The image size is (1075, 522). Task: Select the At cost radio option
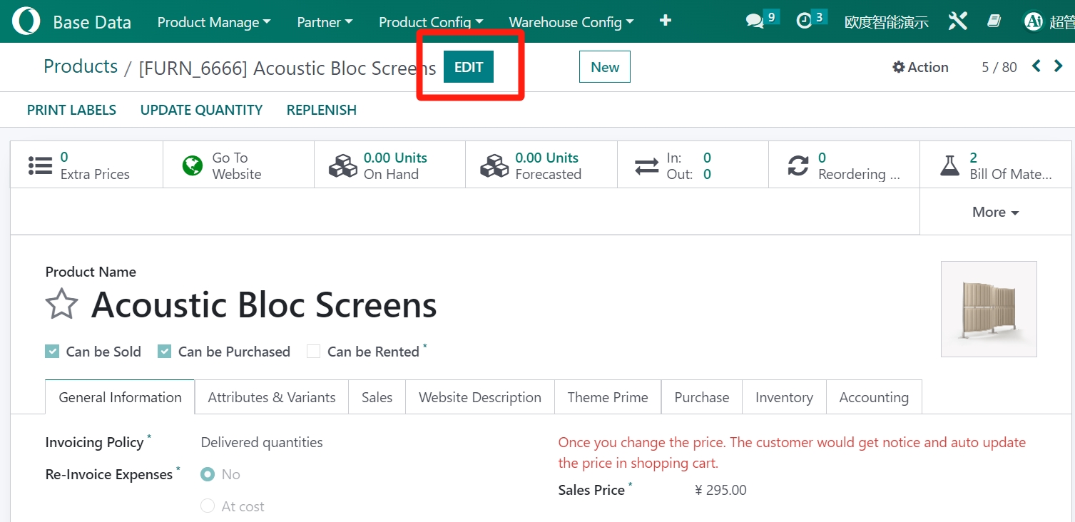pos(208,506)
